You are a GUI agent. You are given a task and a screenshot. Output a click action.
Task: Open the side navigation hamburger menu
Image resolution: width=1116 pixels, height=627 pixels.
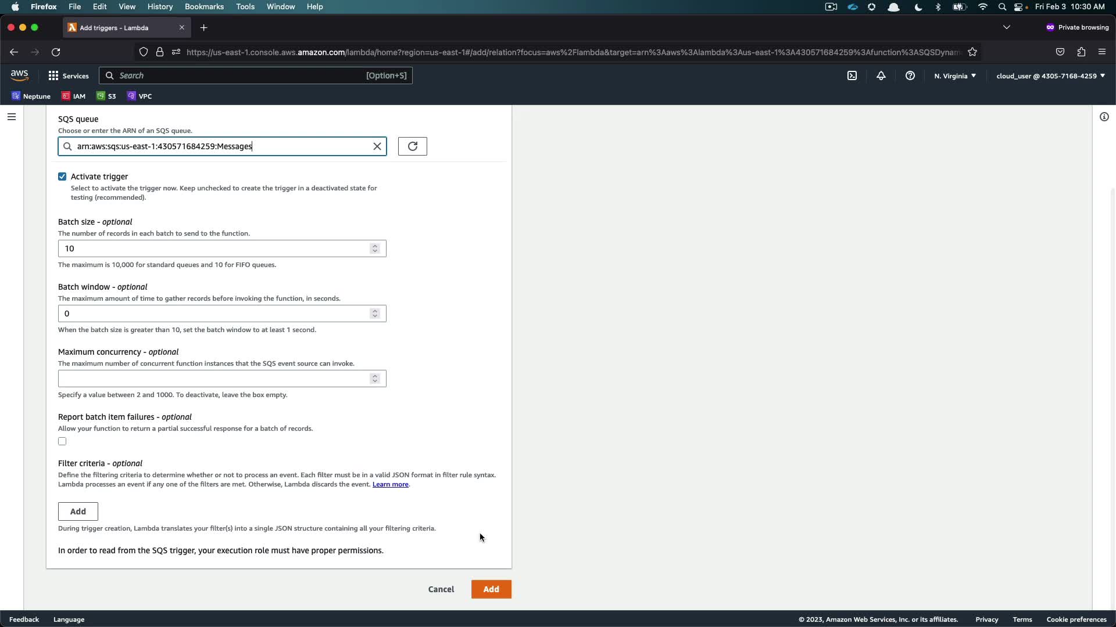(x=12, y=117)
